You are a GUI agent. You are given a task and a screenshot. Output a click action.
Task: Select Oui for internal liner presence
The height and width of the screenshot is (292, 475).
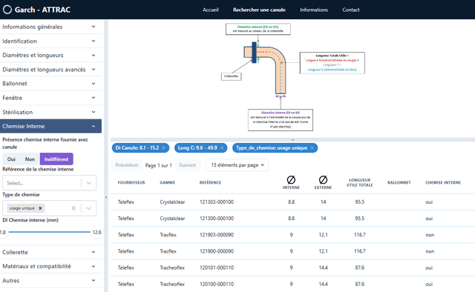pos(11,159)
